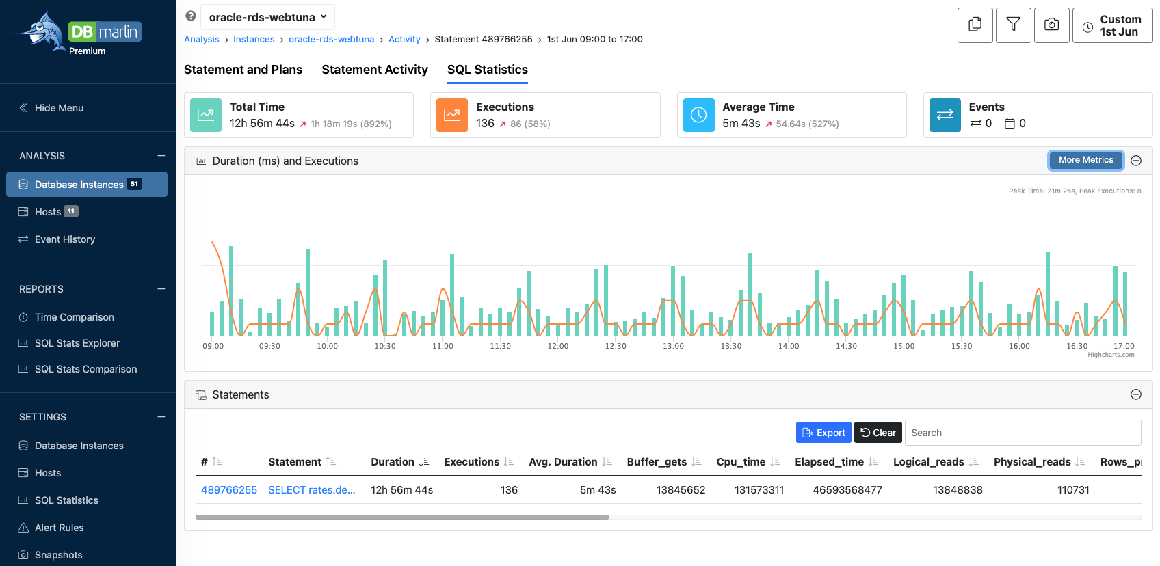Click the event changes arrows icon

coord(975,124)
